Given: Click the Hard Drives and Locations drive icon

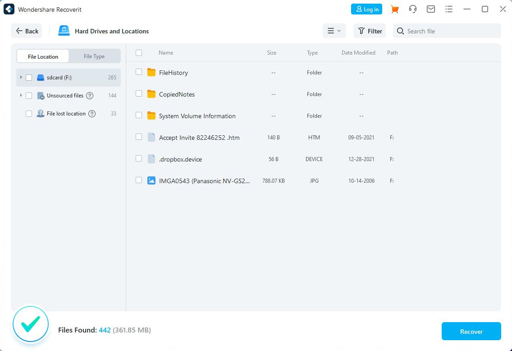Looking at the screenshot, I should (64, 31).
